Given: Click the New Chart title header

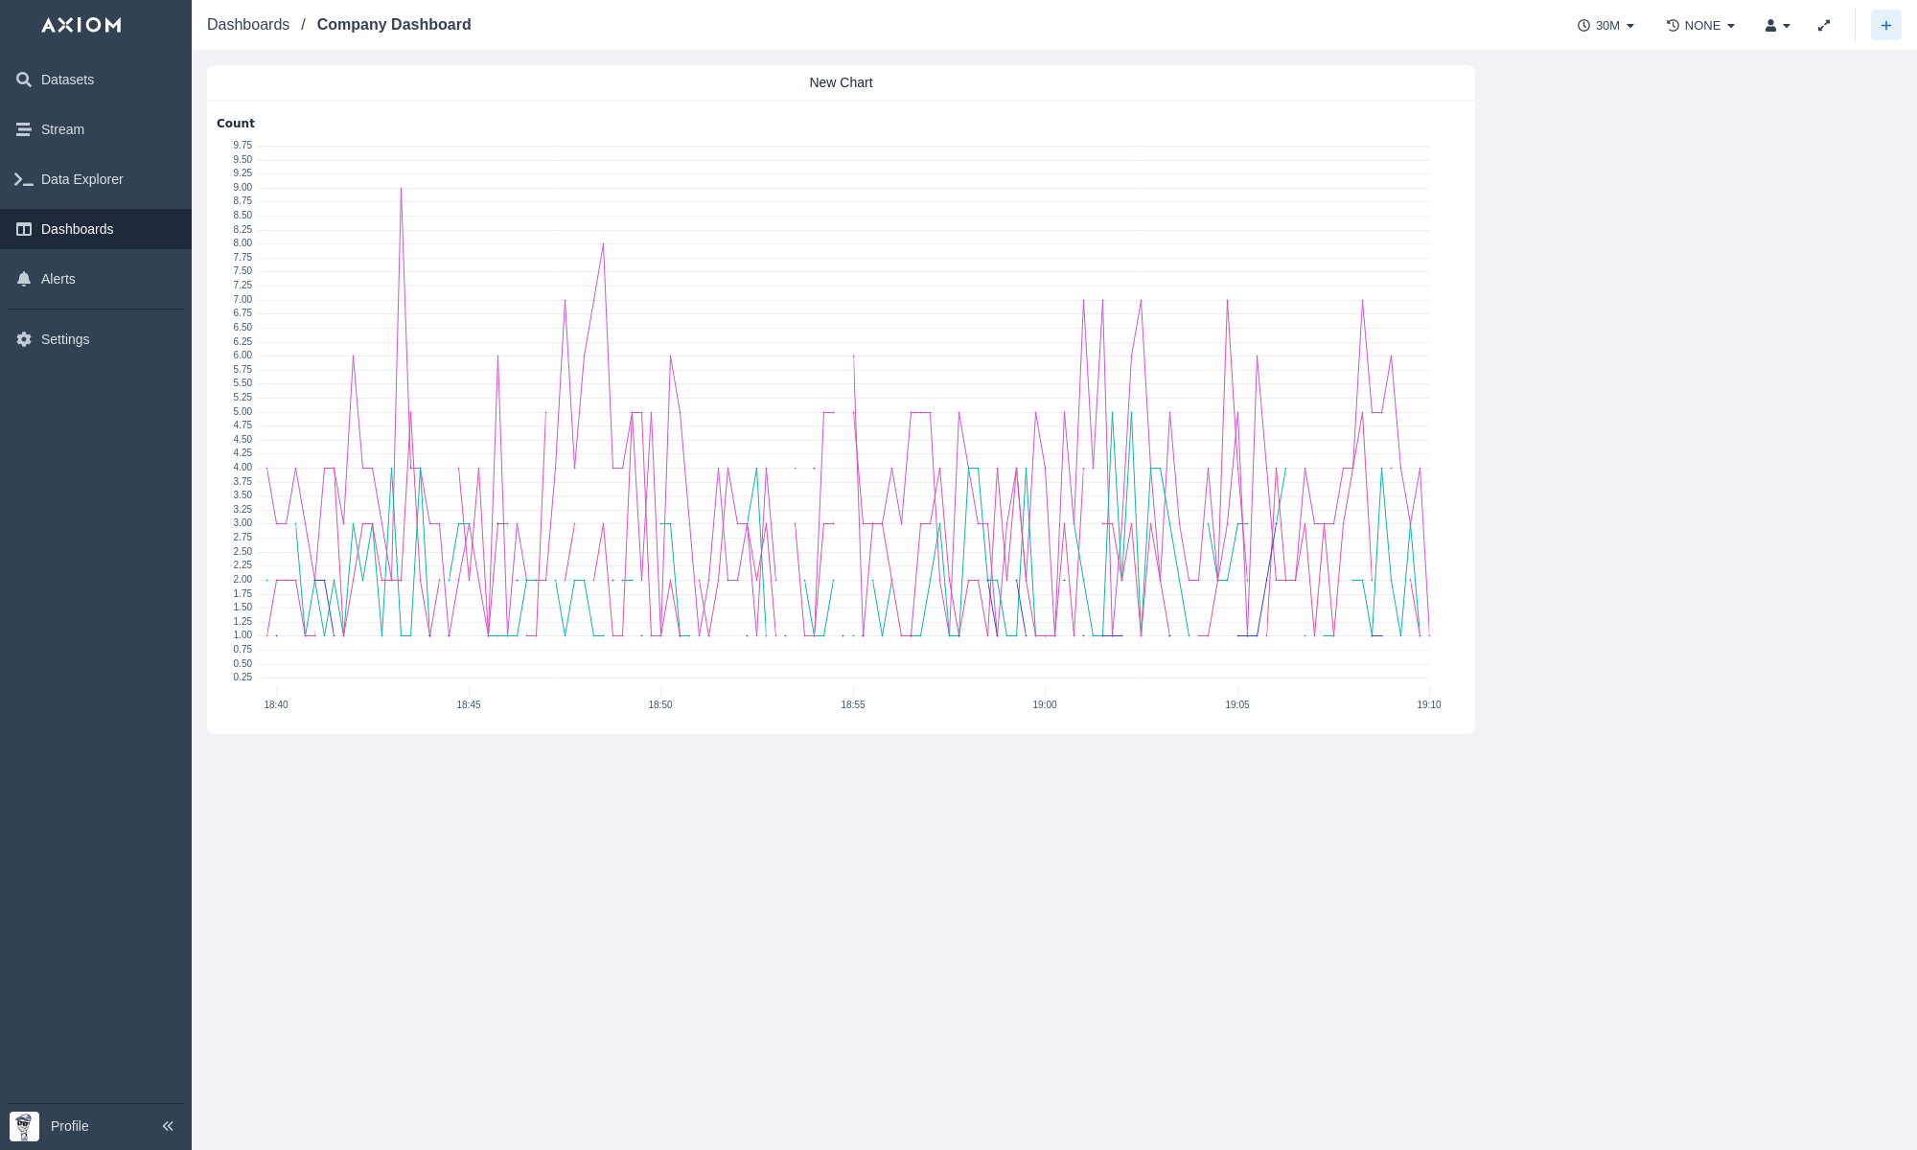Looking at the screenshot, I should 841,82.
